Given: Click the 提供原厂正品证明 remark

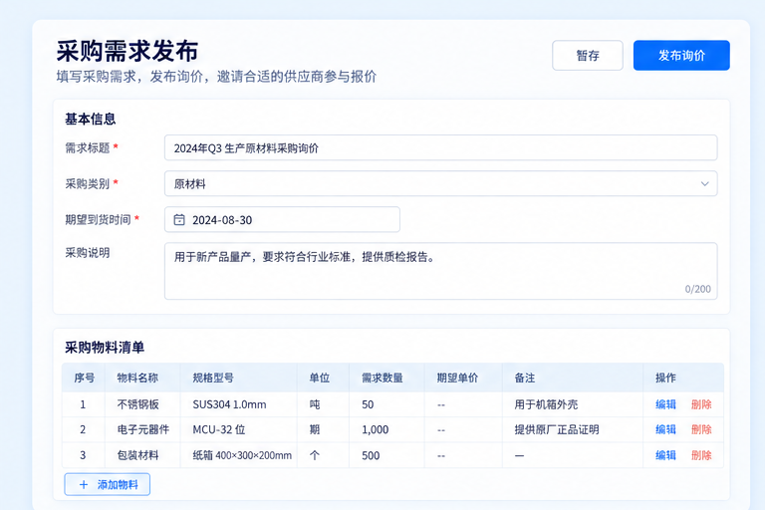Looking at the screenshot, I should click(x=557, y=430).
